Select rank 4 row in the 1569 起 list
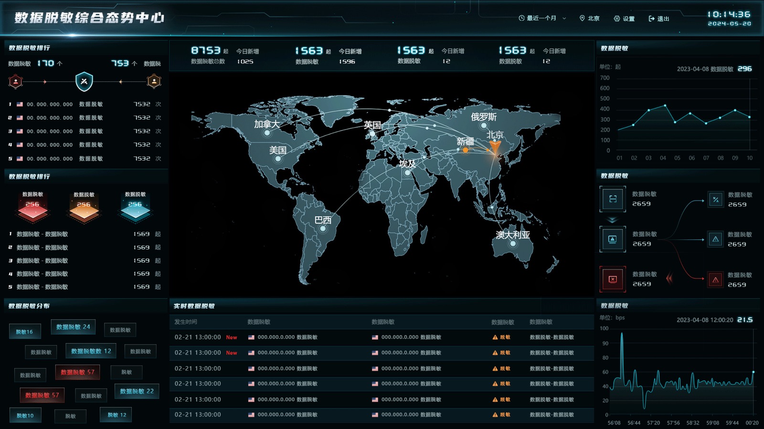Image resolution: width=764 pixels, height=429 pixels. click(85, 274)
